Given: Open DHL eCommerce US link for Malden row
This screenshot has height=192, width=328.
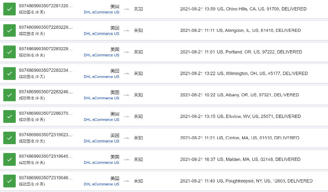Looking at the screenshot, I should pos(101,163).
